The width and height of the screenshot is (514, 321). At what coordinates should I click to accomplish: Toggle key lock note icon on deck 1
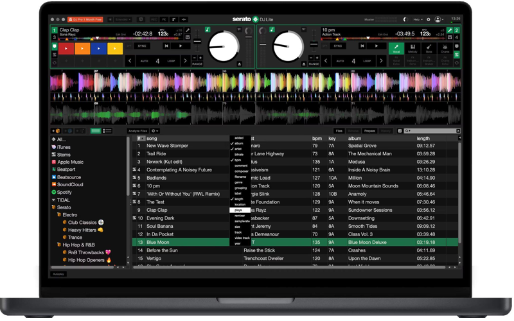(x=208, y=30)
